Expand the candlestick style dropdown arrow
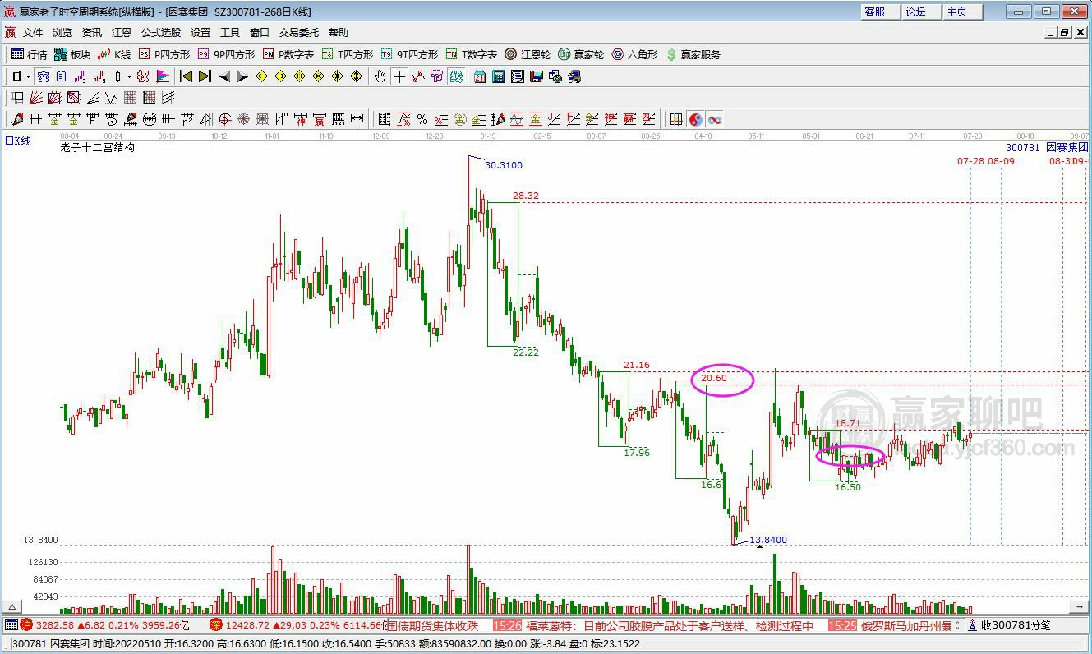The image size is (1092, 654). pyautogui.click(x=129, y=76)
